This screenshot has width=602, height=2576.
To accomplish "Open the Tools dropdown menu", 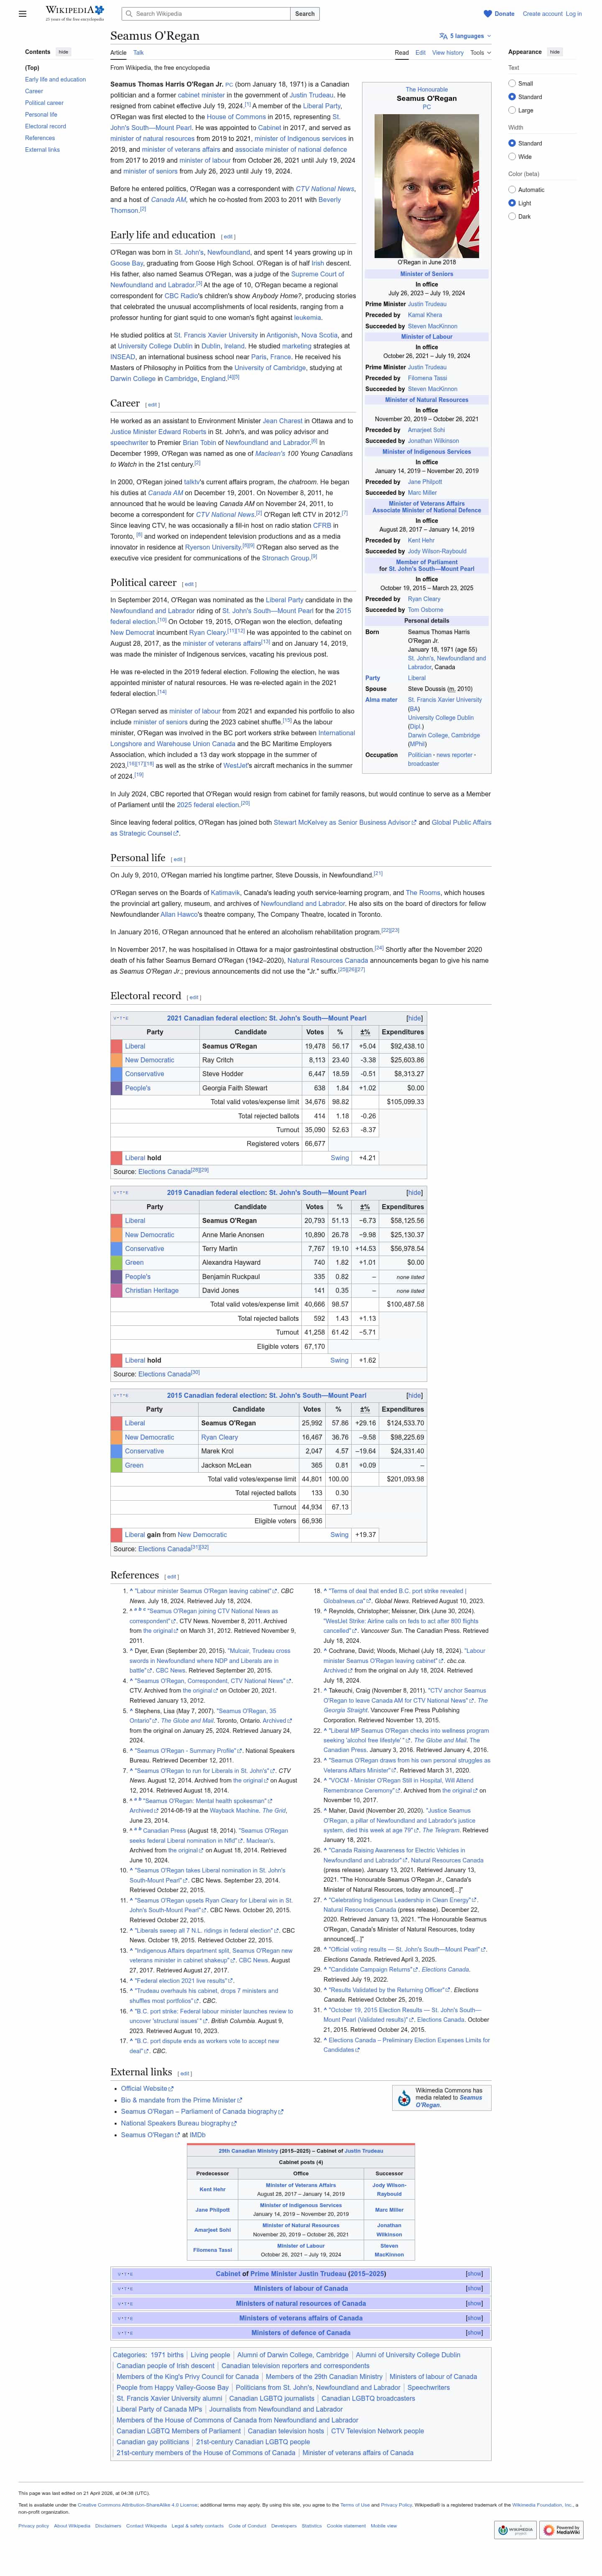I will [480, 52].
